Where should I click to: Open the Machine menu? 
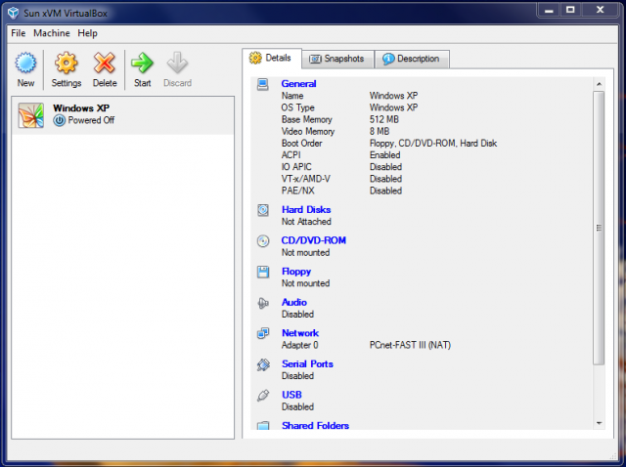coord(52,33)
